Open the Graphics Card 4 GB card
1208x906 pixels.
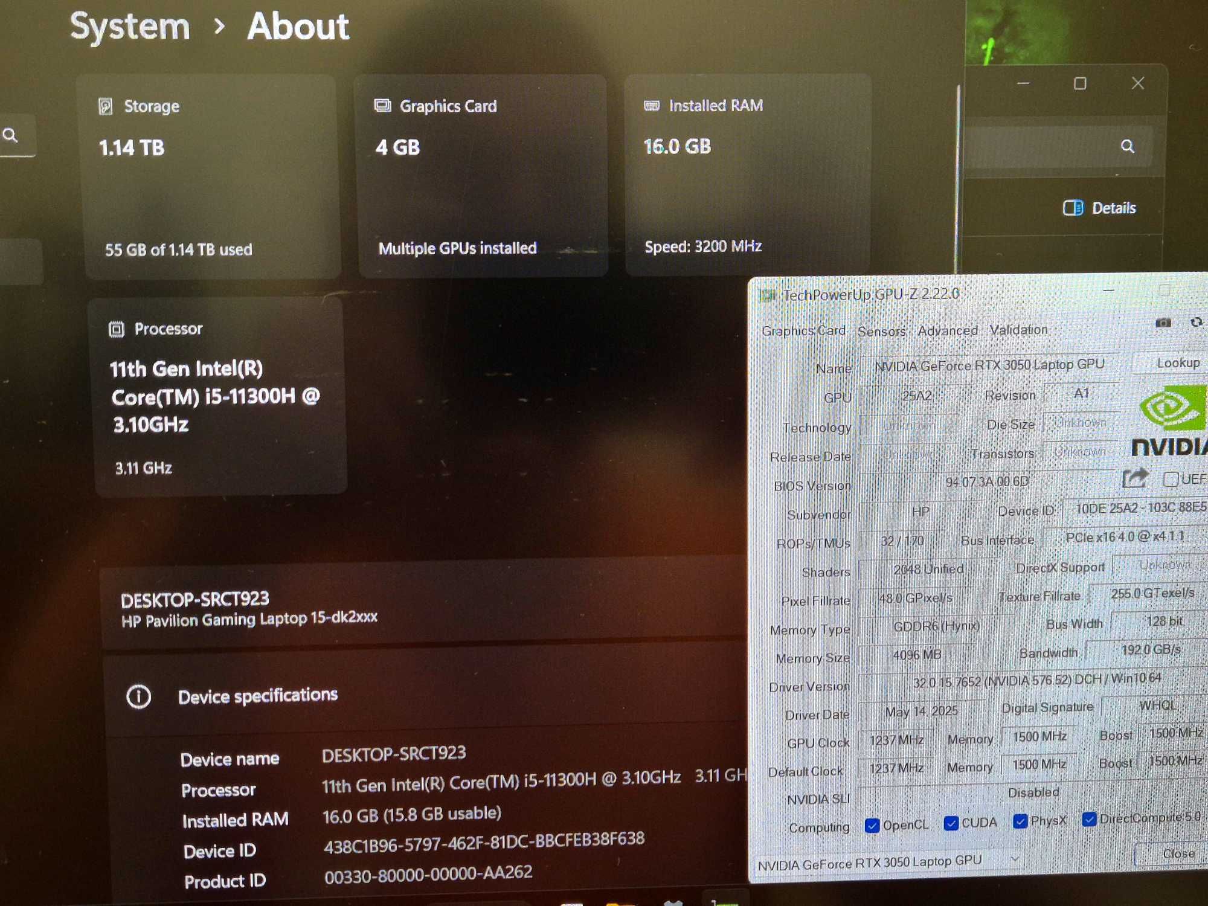coord(482,176)
